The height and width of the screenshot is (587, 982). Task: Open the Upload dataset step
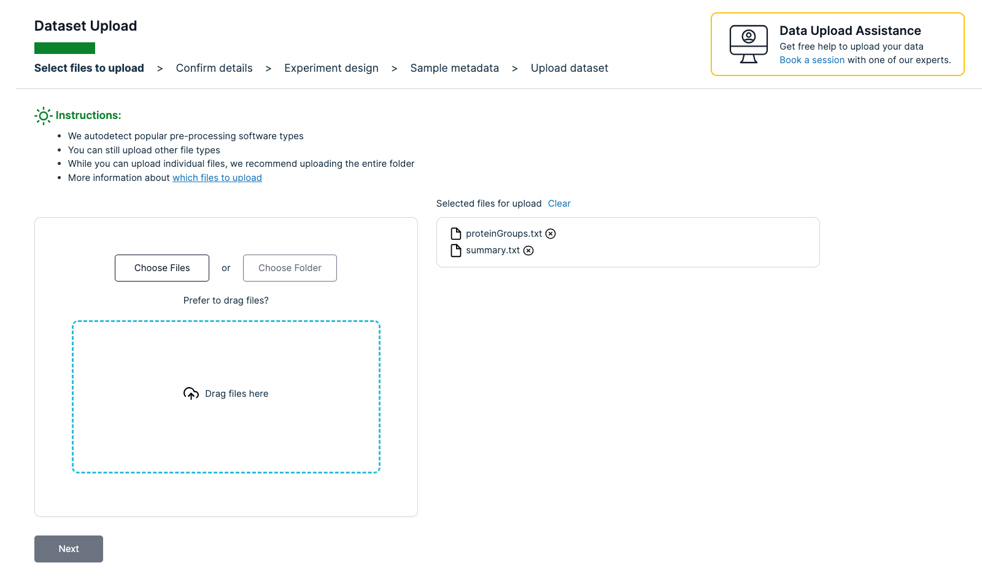pyautogui.click(x=570, y=68)
